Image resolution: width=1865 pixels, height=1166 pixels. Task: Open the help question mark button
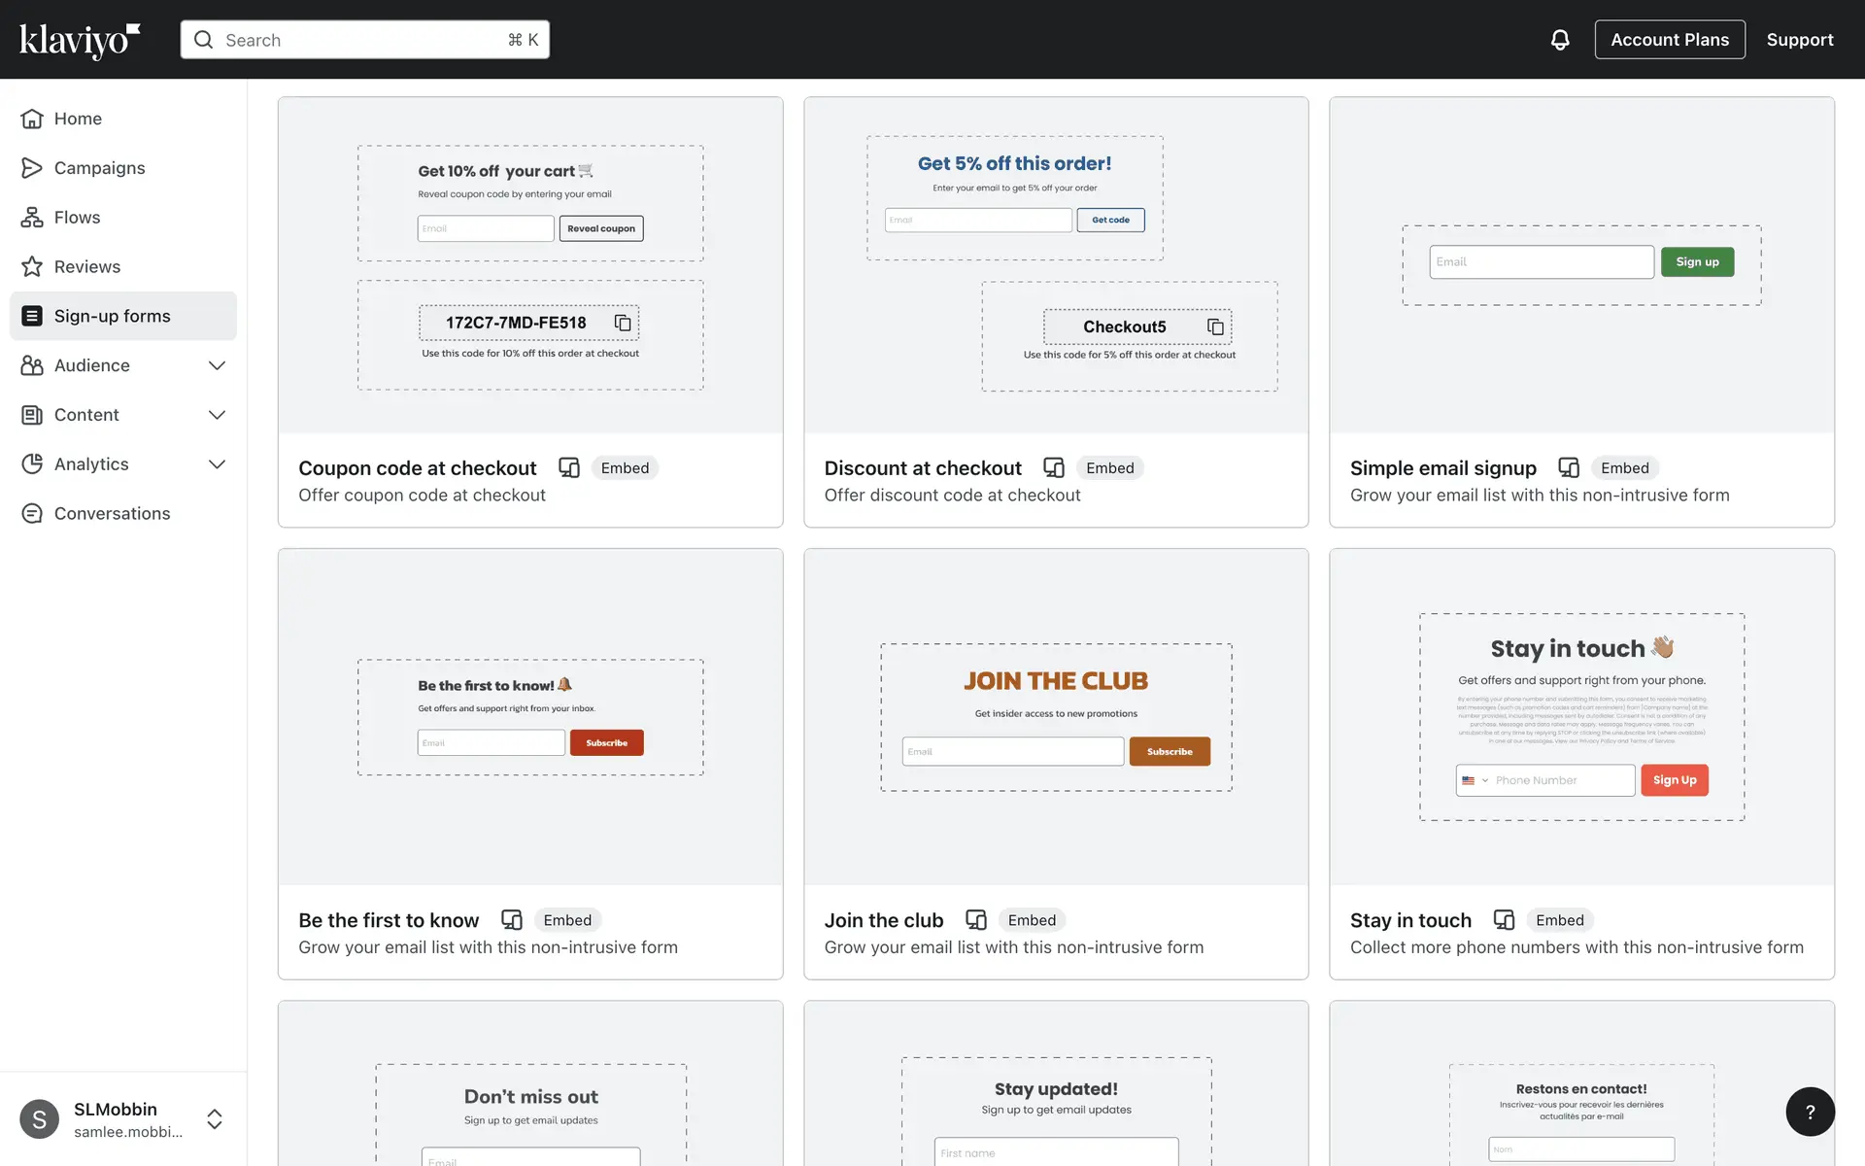(x=1810, y=1112)
